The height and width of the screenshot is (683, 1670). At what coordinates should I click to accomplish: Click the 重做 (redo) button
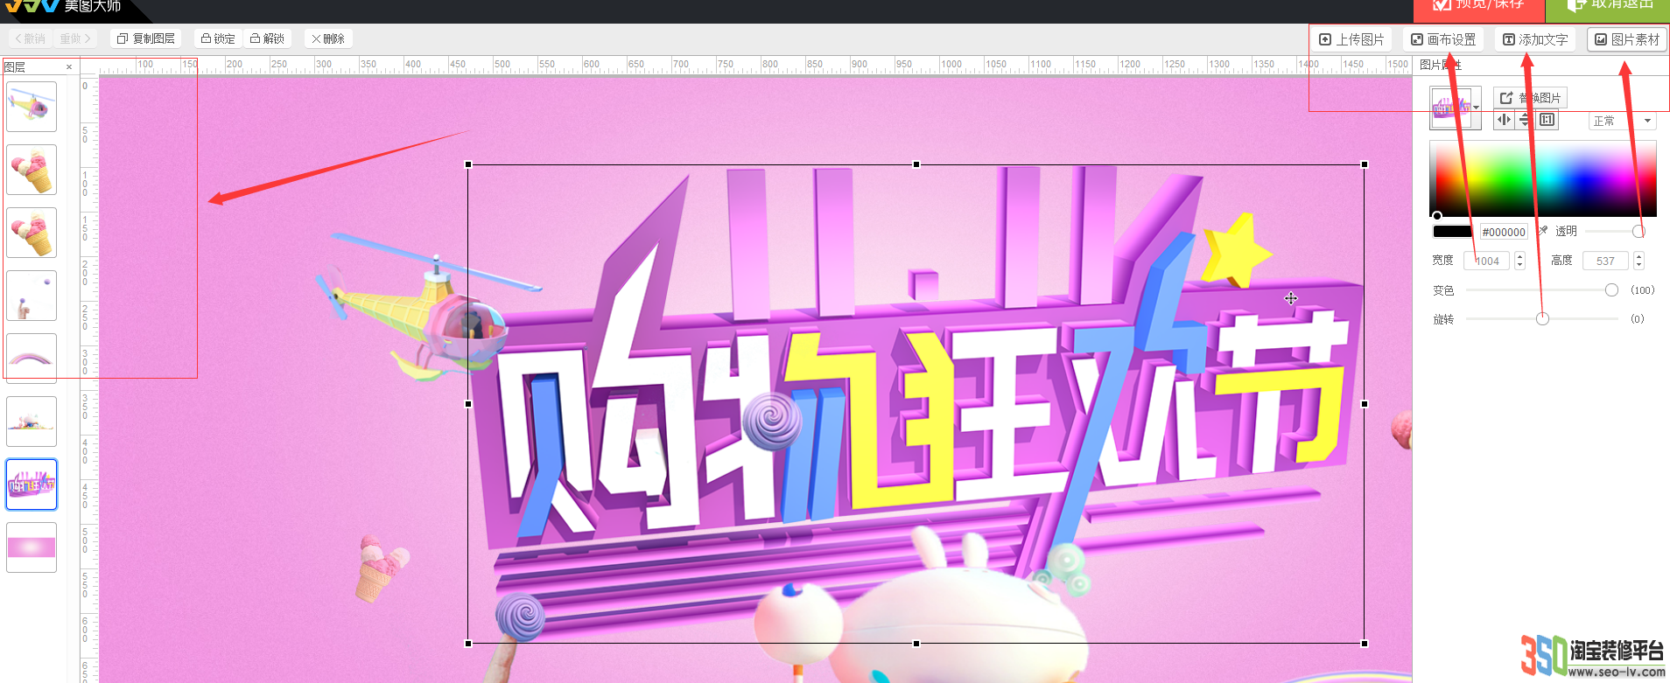tap(75, 38)
